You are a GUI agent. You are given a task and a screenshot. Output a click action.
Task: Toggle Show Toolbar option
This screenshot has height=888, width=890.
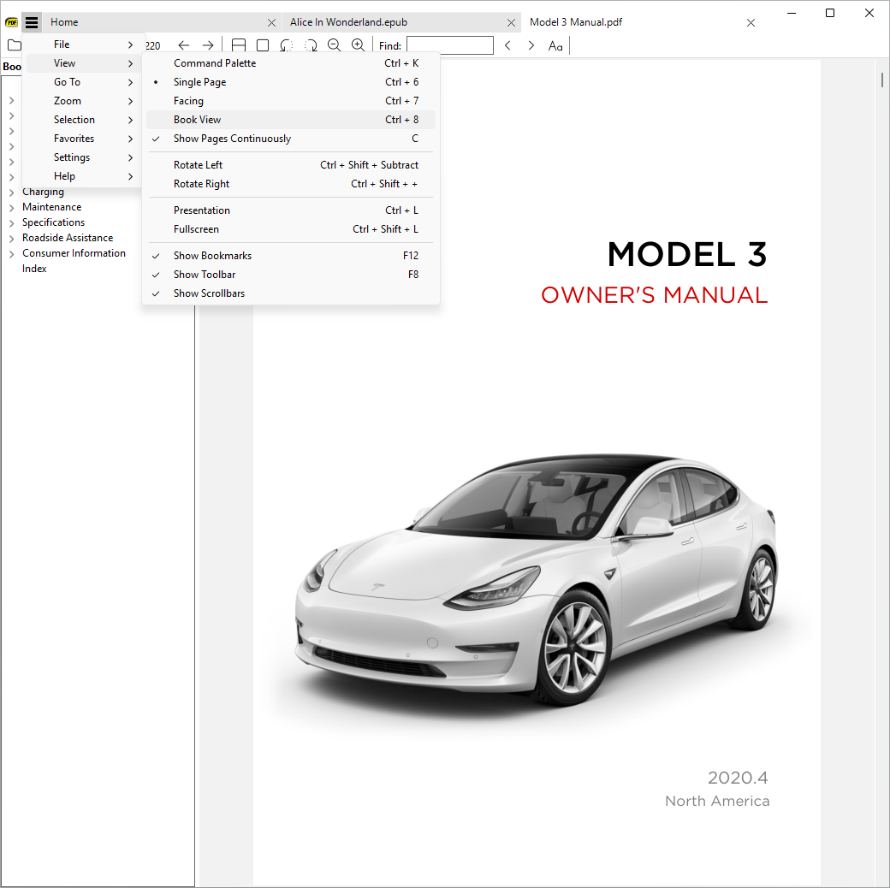coord(291,275)
